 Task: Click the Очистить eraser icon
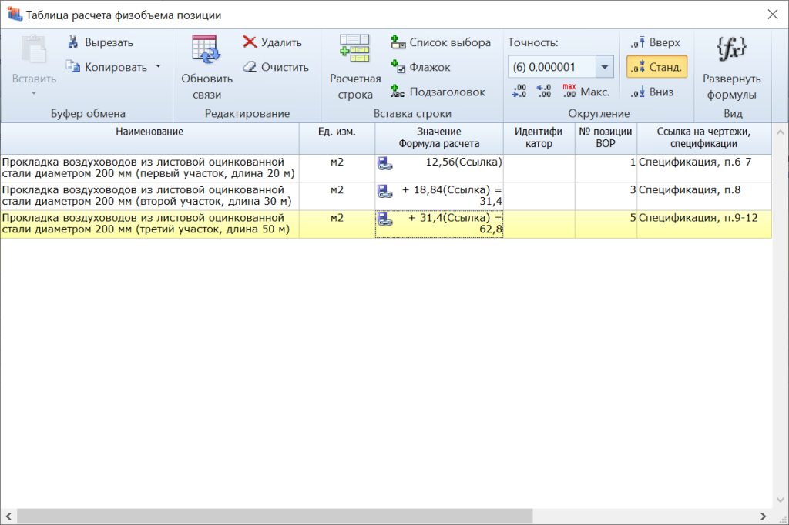click(x=250, y=67)
